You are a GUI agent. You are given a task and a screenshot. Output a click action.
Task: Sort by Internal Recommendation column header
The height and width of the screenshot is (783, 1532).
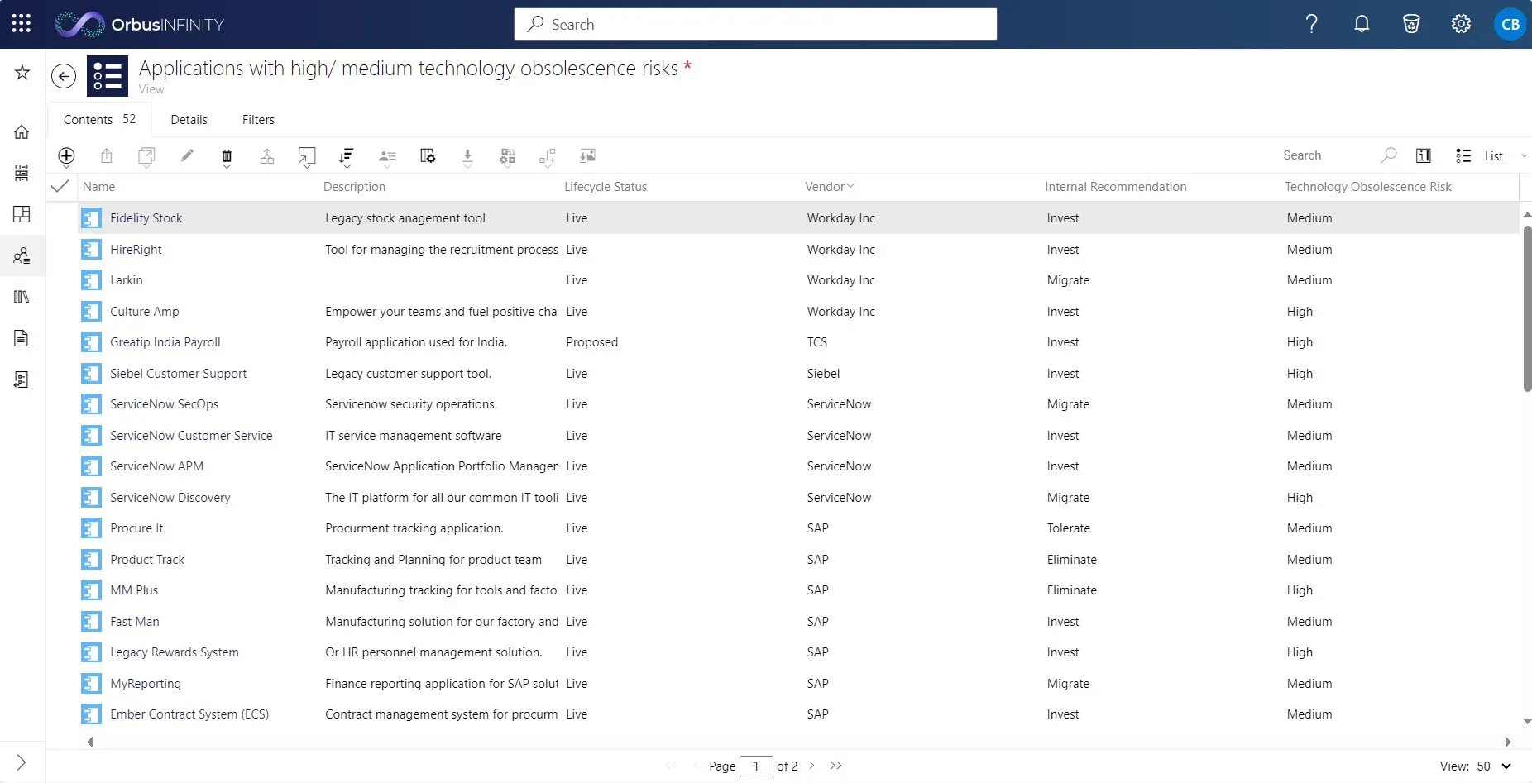1116,187
